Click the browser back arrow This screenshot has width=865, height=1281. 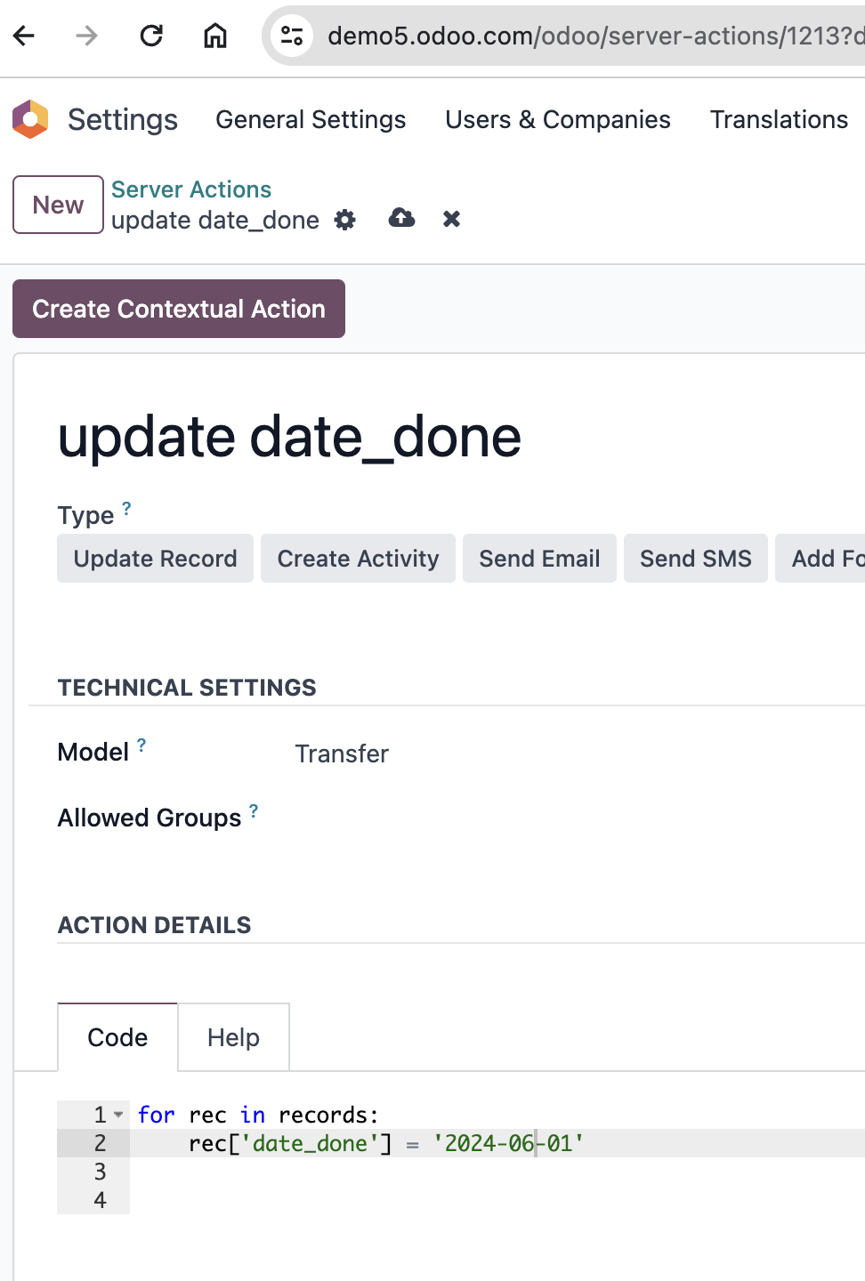(24, 36)
